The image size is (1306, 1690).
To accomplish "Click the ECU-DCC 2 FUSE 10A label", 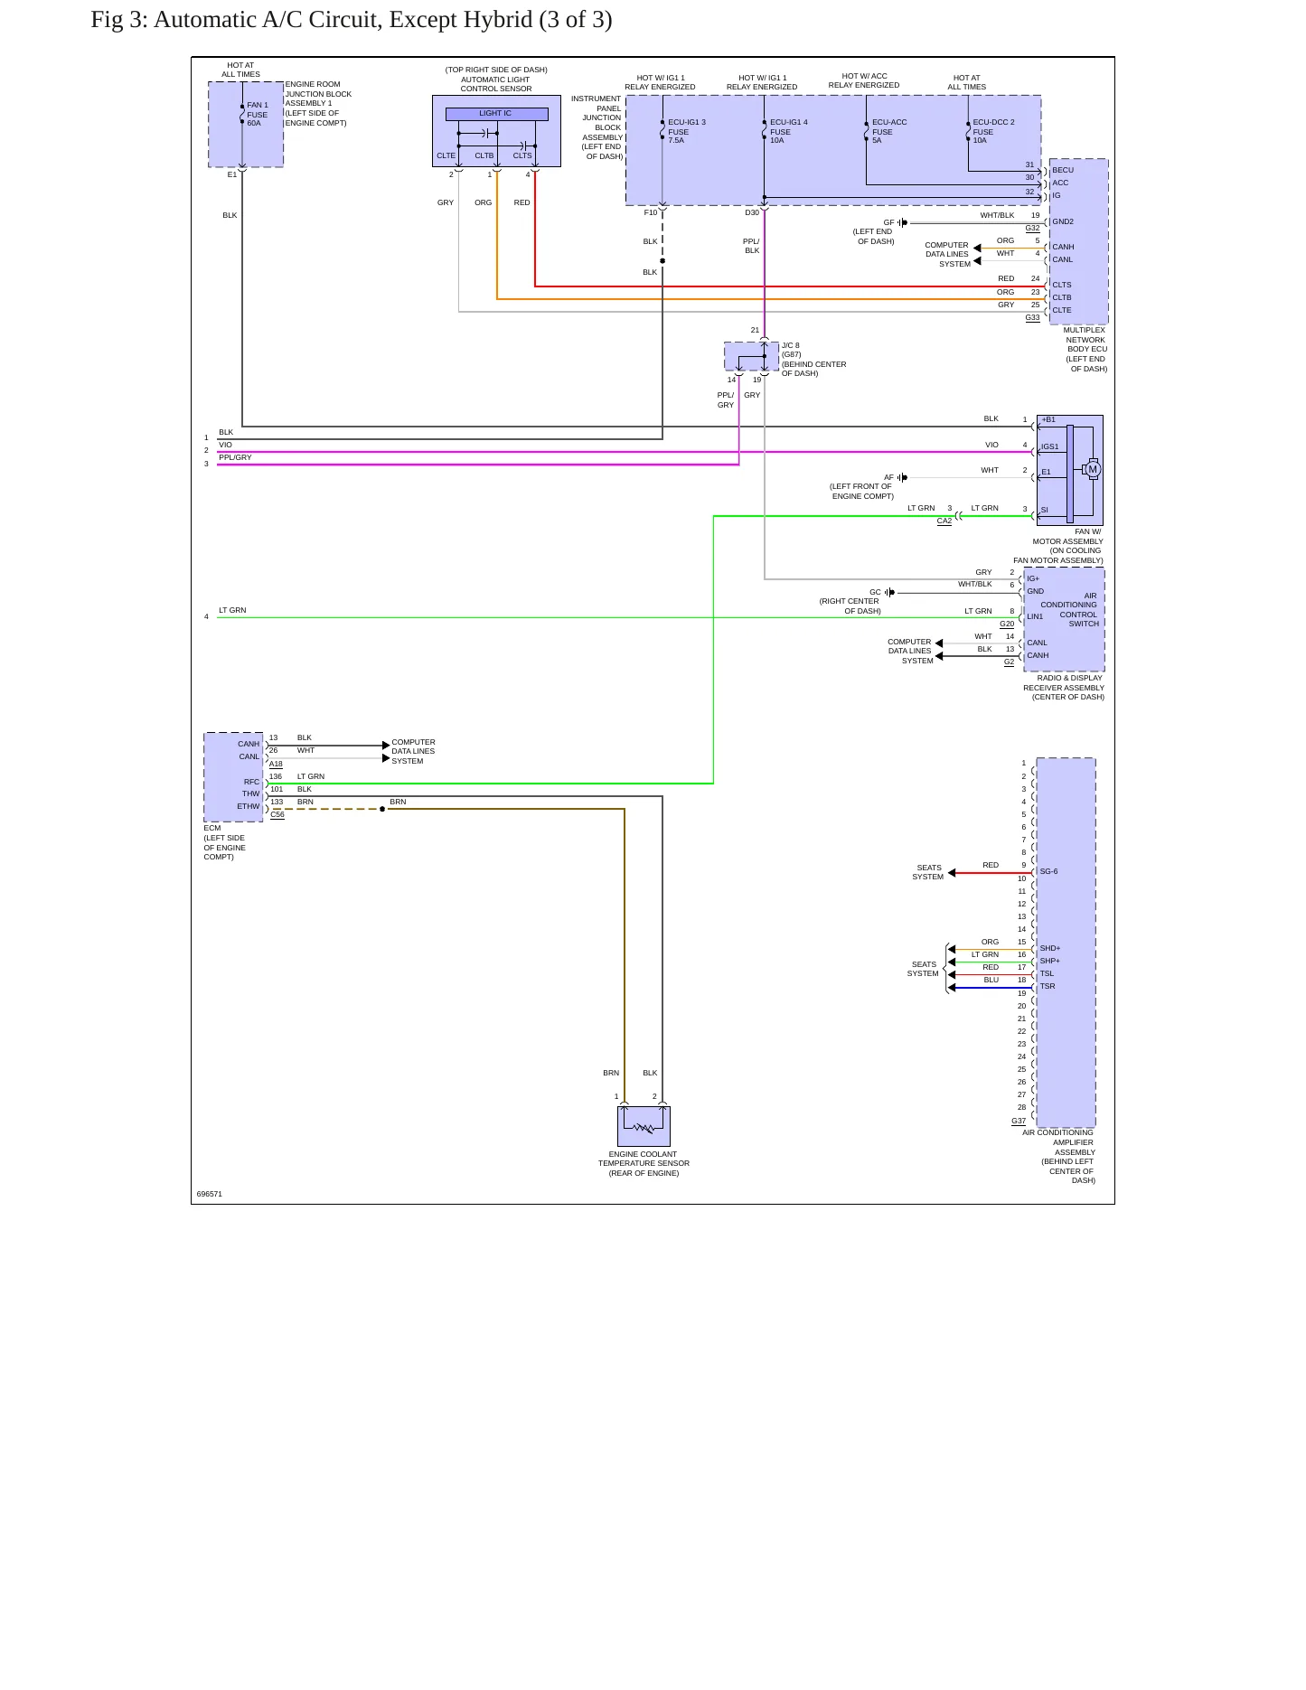I will [x=993, y=131].
